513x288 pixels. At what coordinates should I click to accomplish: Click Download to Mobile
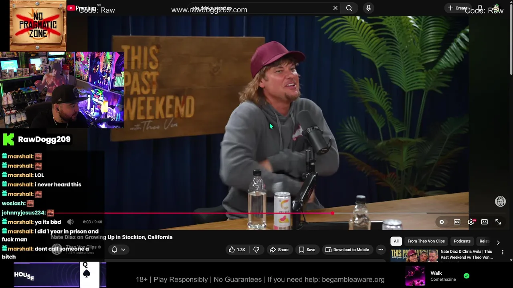[x=347, y=250]
